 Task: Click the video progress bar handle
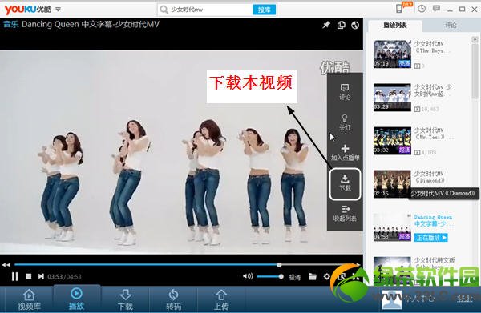[x=279, y=265]
